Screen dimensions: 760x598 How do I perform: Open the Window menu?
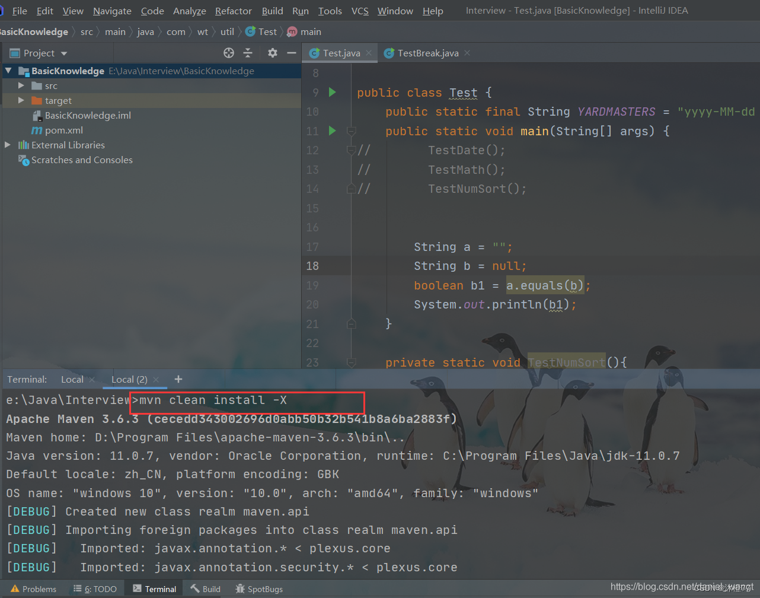pyautogui.click(x=395, y=11)
